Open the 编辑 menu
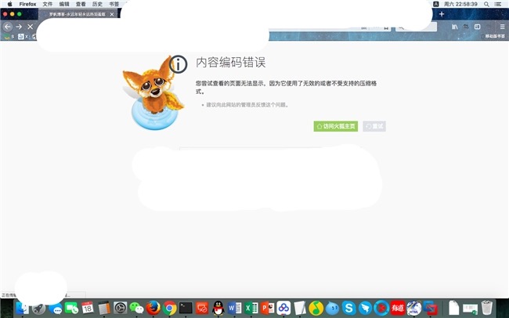The height and width of the screenshot is (318, 509). [64, 4]
